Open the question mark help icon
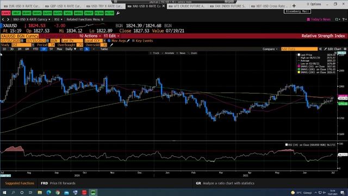This screenshot has width=348, height=196. tap(344, 20)
